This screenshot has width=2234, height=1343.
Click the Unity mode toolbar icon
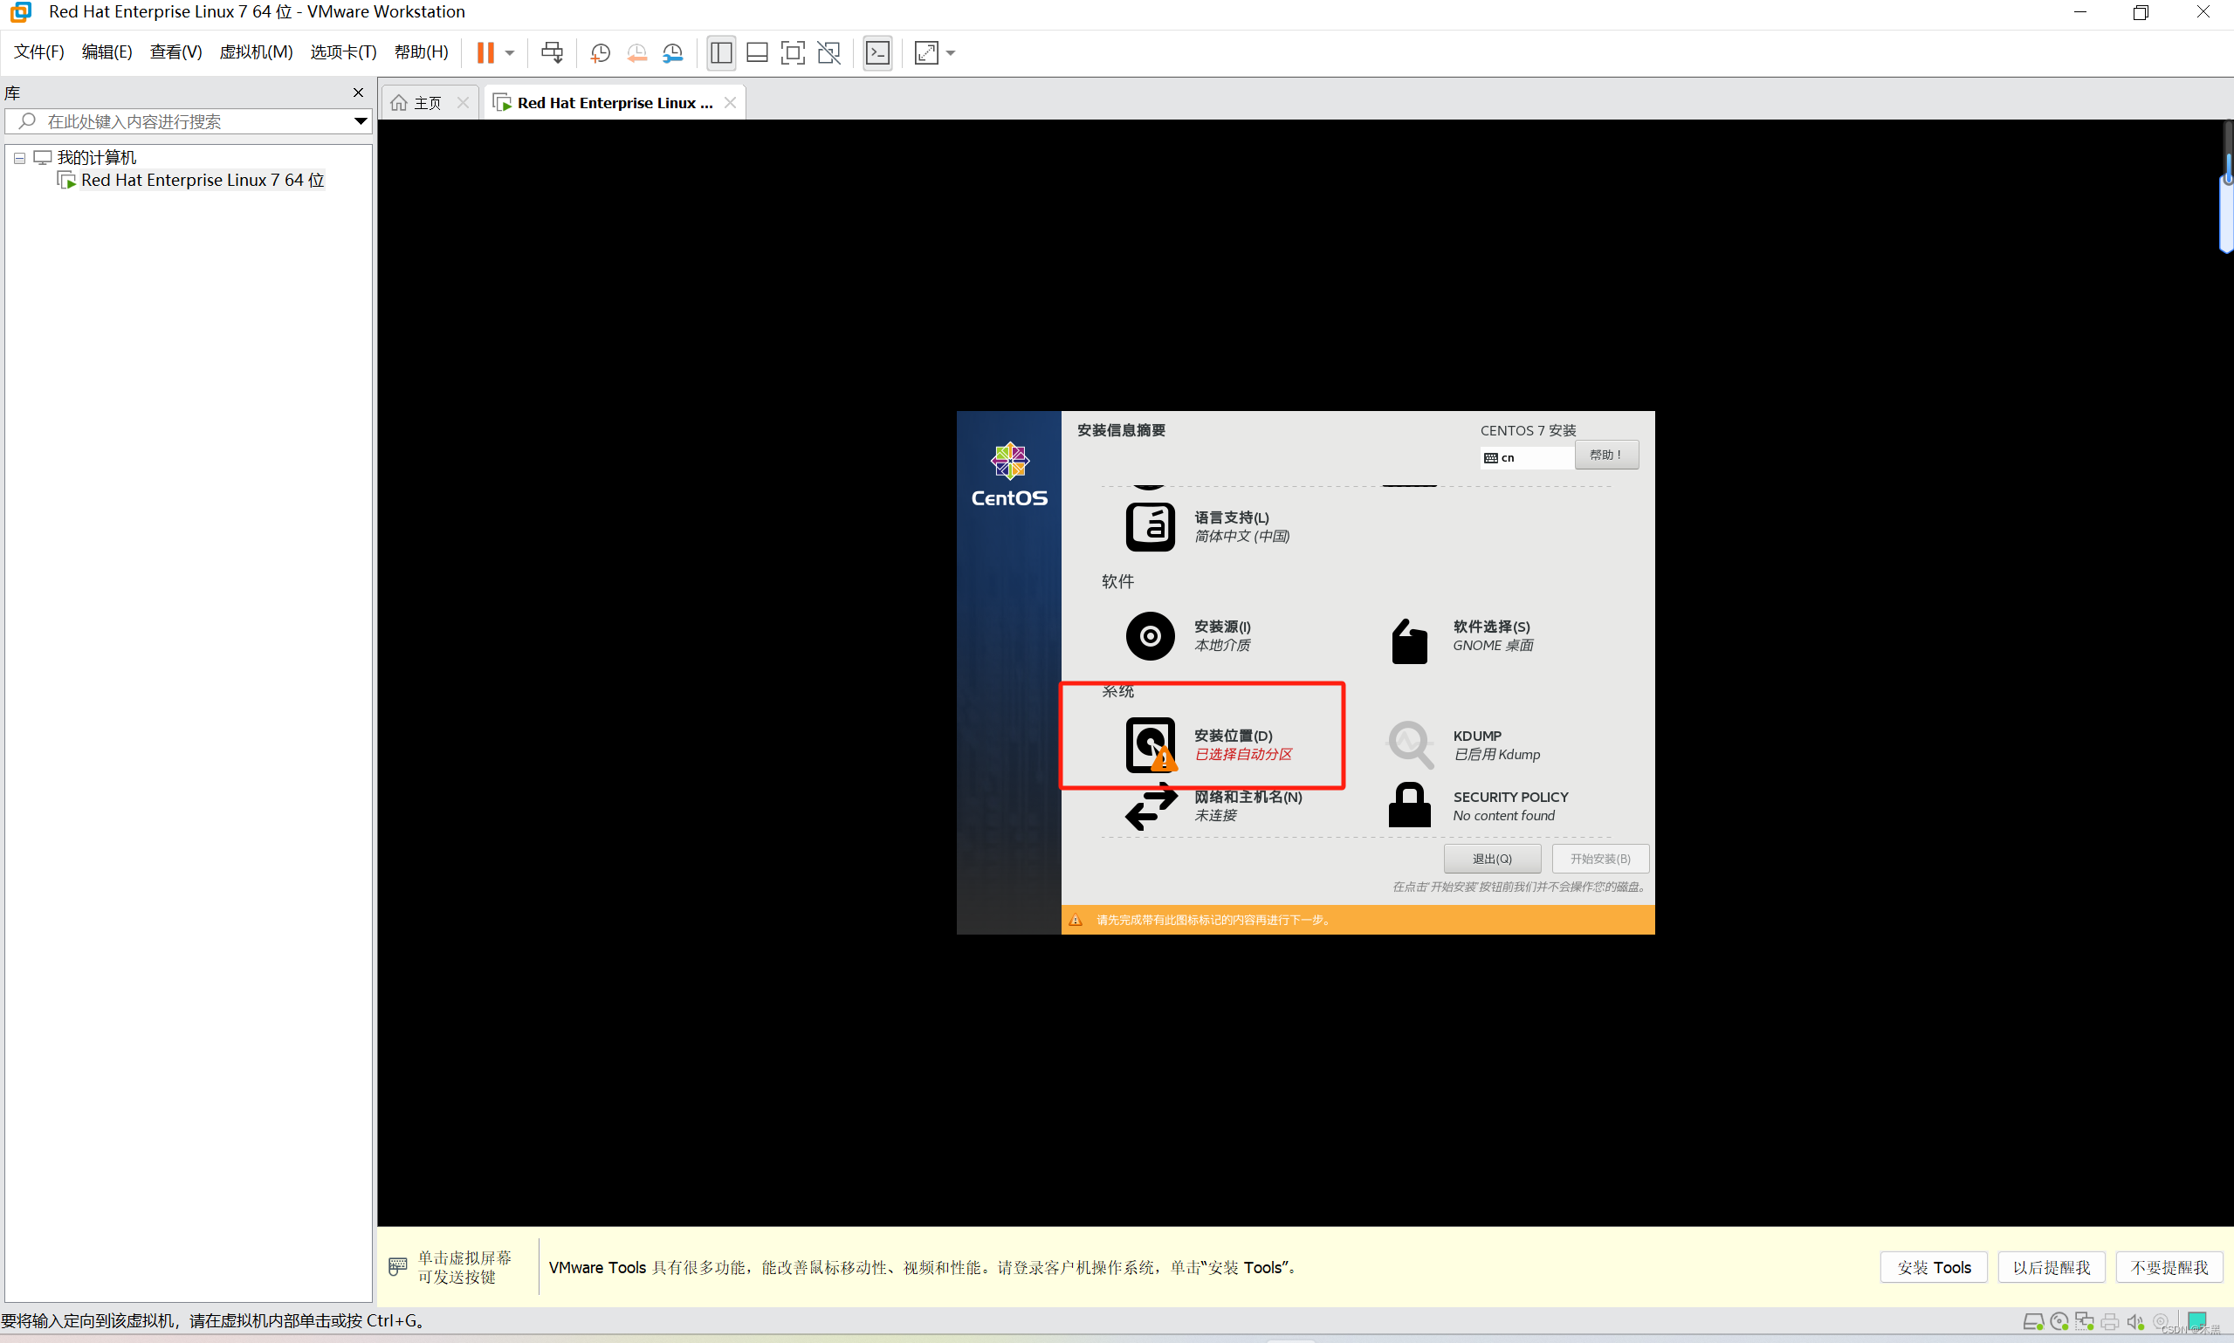tap(828, 52)
